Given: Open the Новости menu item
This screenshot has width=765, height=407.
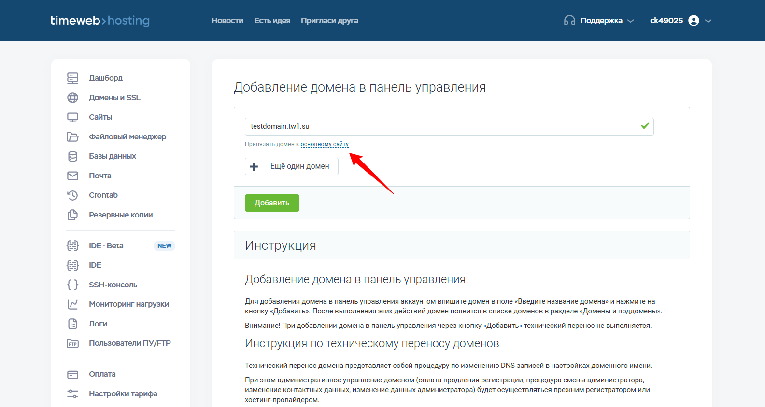Looking at the screenshot, I should [227, 20].
